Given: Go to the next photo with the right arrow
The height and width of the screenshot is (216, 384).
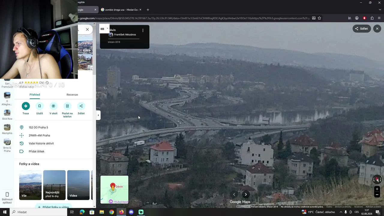Looking at the screenshot, I should click(246, 194).
